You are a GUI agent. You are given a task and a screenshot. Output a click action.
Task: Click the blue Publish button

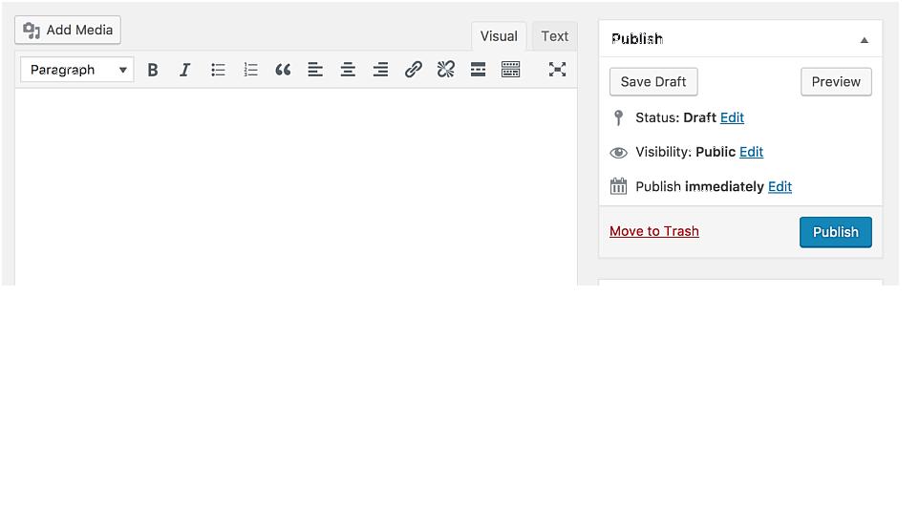tap(836, 232)
